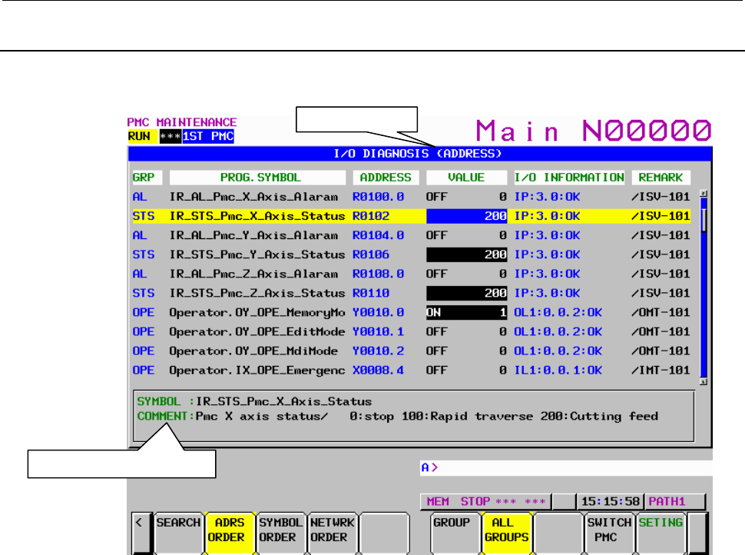Click the value 200 for R0110

coord(466,294)
